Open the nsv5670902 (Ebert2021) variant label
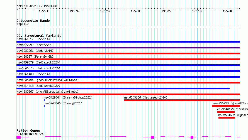Viewport: 248px width, 140px height. (35, 45)
